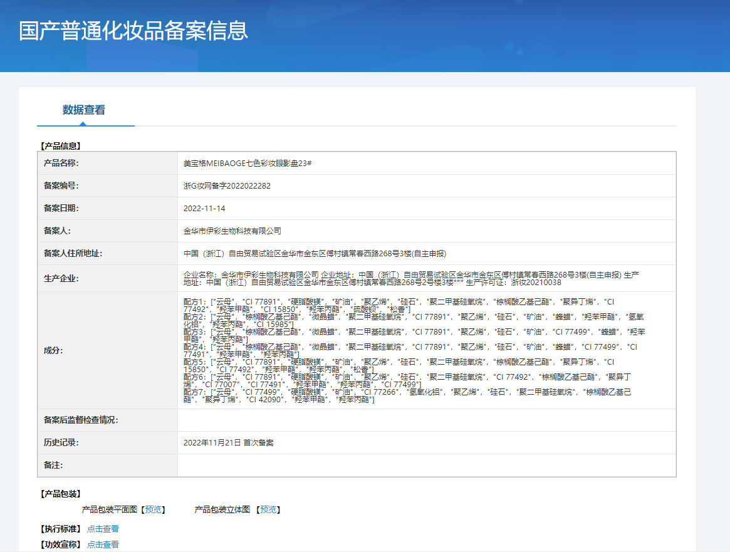This screenshot has width=730, height=552.
Task: Click the 备案人 value 金华市伊彩生物科技有限公司
Action: tap(232, 231)
